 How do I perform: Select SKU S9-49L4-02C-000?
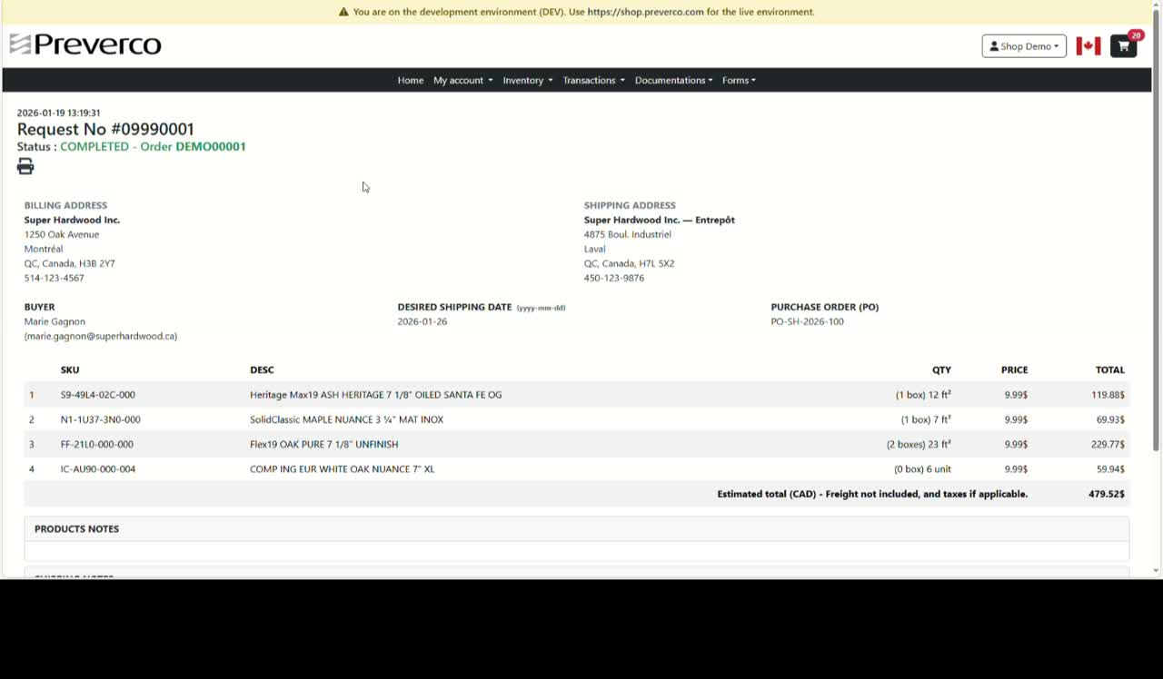[x=98, y=395]
